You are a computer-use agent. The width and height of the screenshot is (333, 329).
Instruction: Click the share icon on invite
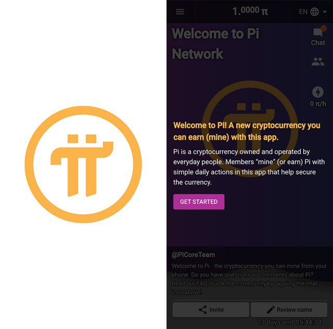pyautogui.click(x=202, y=310)
